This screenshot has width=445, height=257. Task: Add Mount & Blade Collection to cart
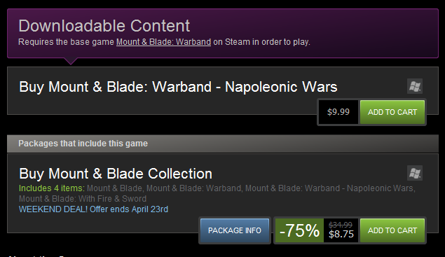[x=392, y=230]
